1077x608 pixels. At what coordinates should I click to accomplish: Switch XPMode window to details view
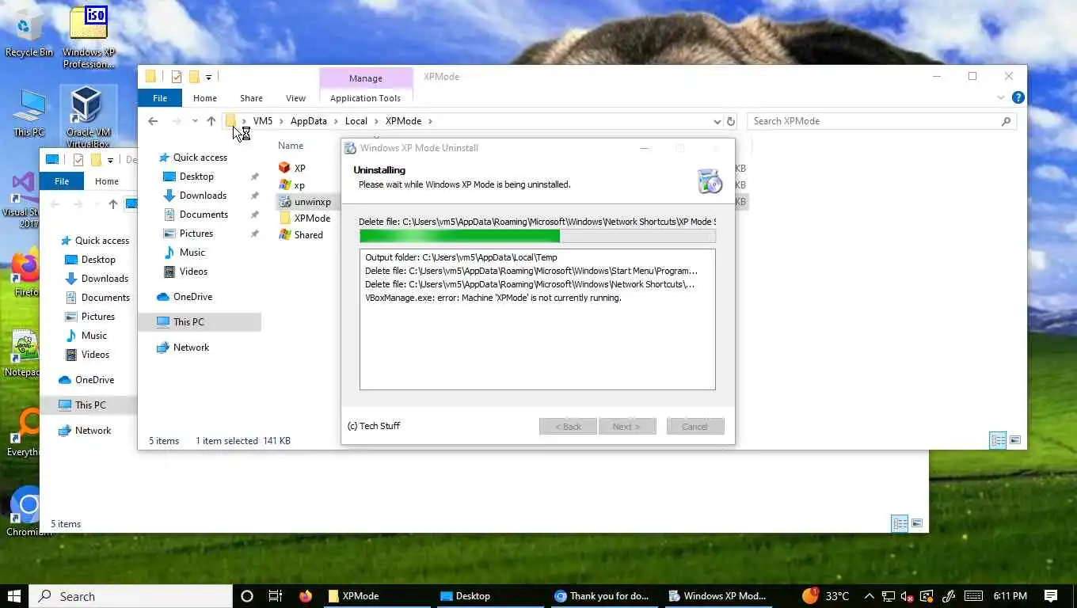click(998, 440)
